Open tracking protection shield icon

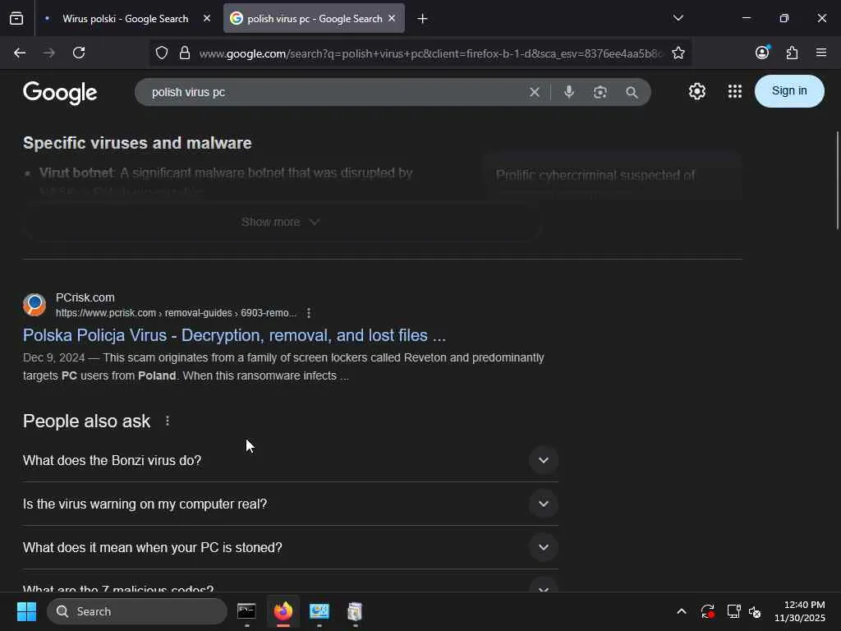coord(162,53)
